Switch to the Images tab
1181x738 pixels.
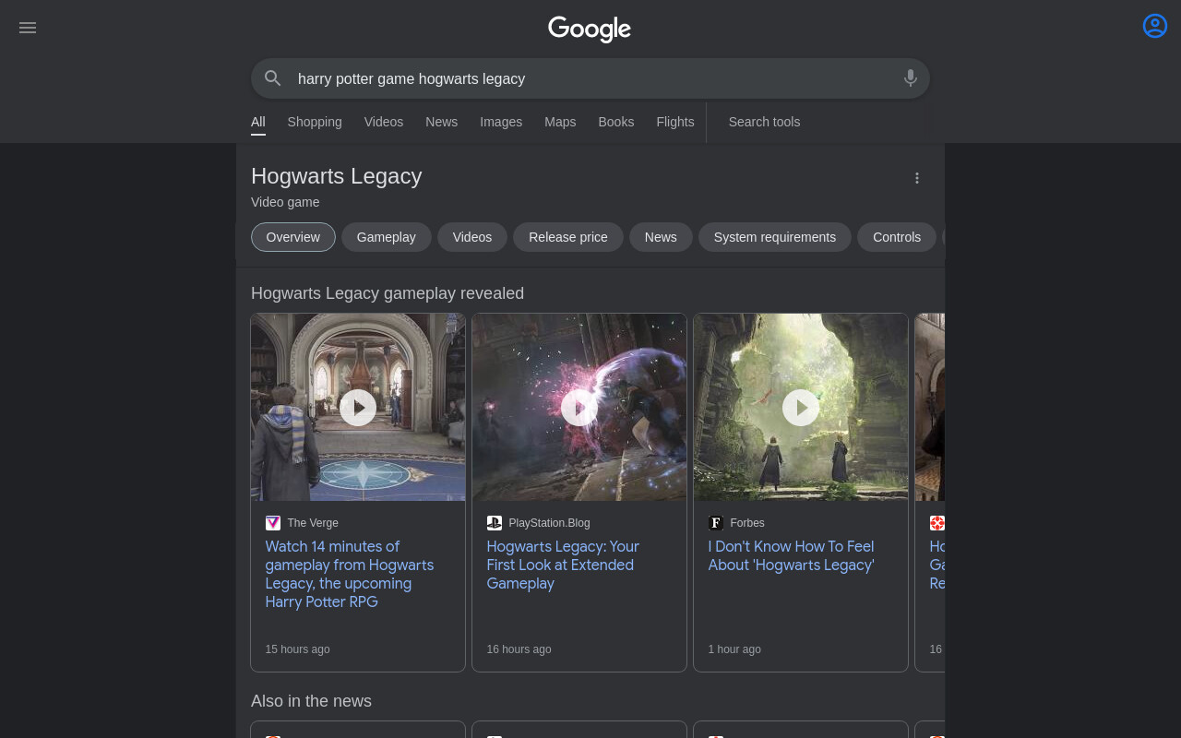coord(501,122)
